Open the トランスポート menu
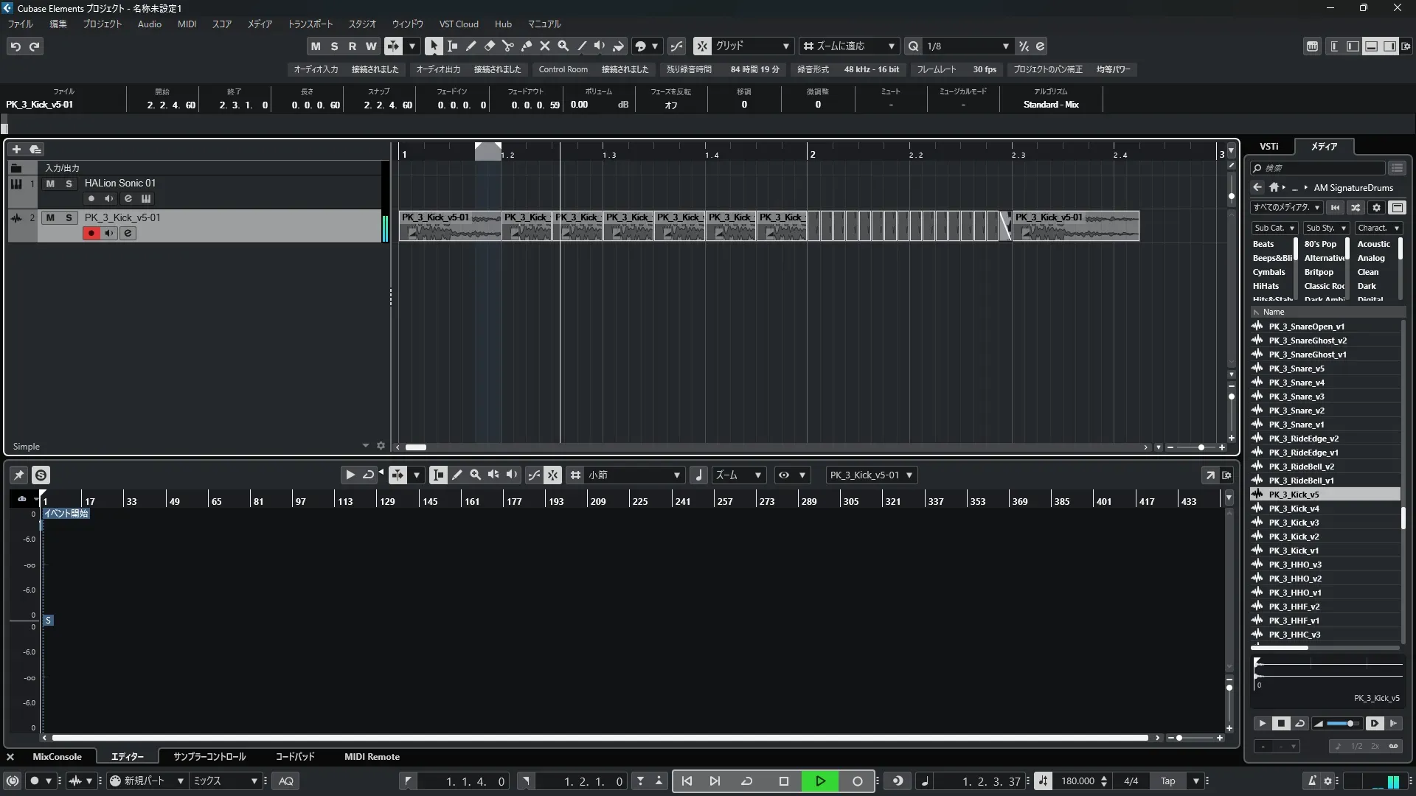The image size is (1416, 796). pyautogui.click(x=310, y=24)
